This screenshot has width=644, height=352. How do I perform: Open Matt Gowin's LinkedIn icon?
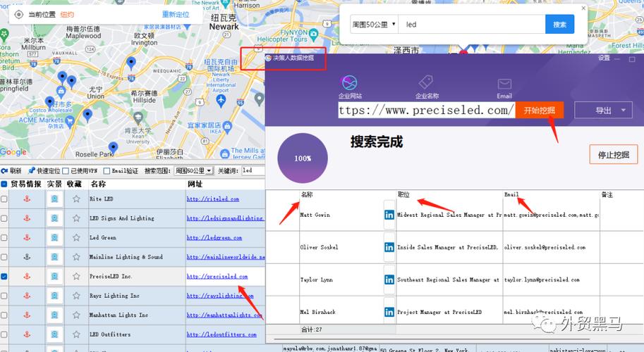[389, 215]
